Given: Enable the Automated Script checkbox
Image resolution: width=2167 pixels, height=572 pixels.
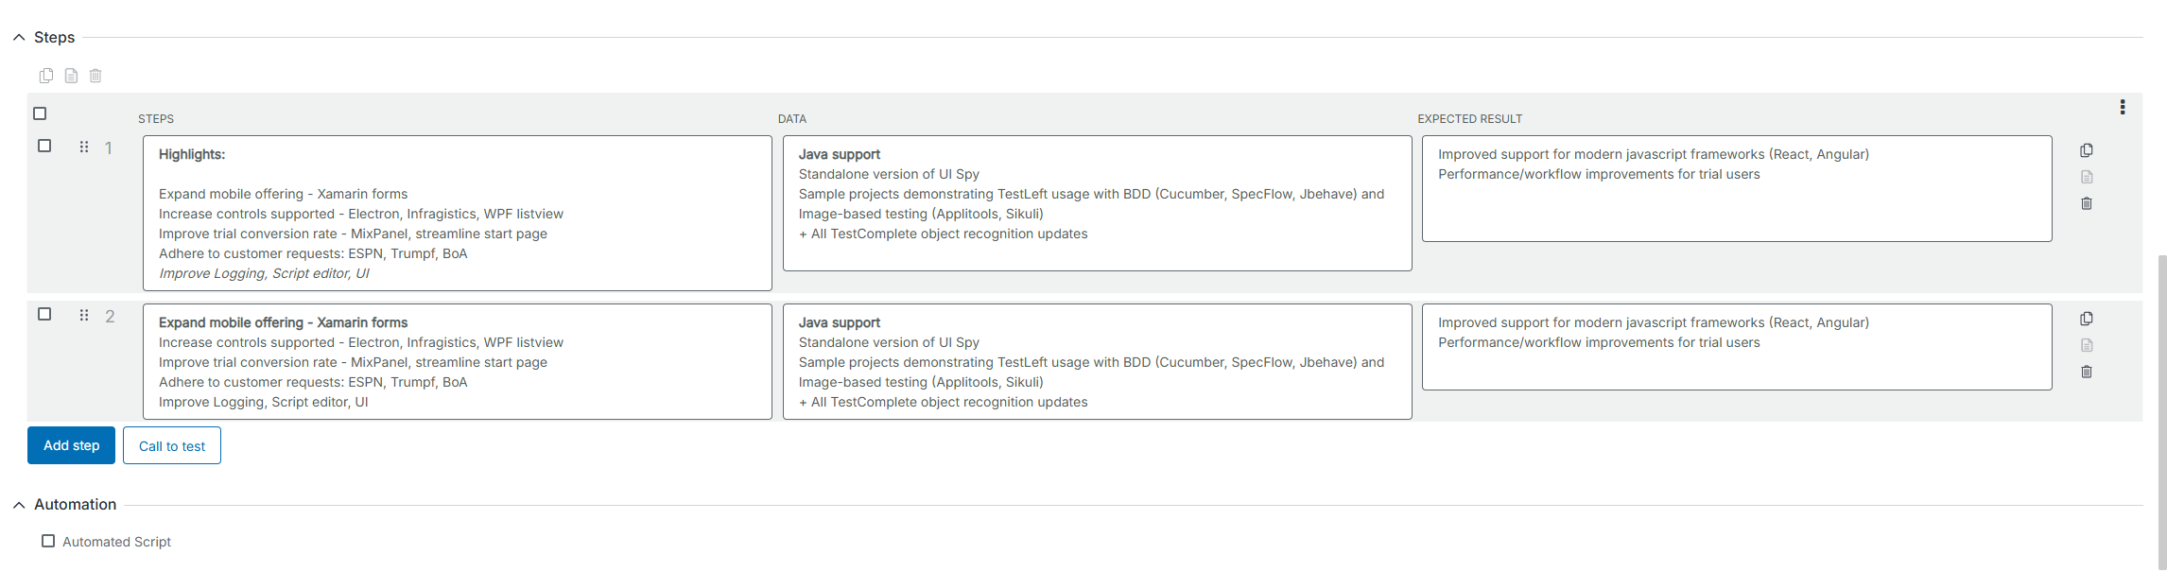Looking at the screenshot, I should [x=48, y=541].
